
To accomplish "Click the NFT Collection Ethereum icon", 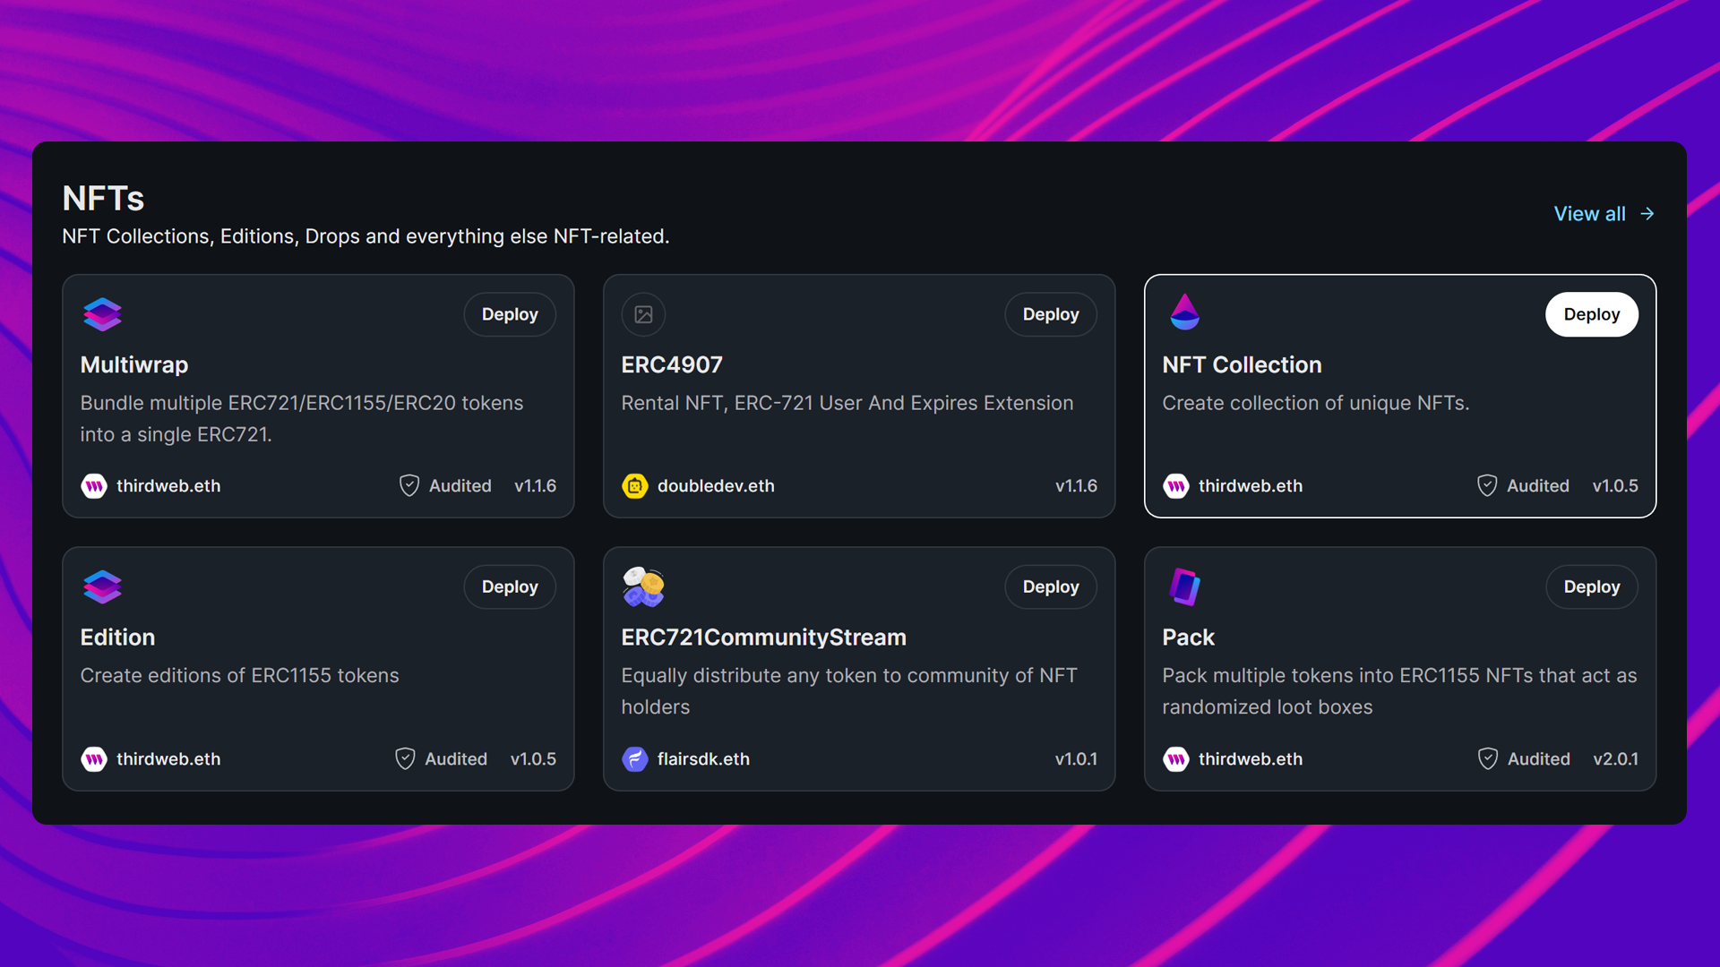I will [x=1185, y=314].
